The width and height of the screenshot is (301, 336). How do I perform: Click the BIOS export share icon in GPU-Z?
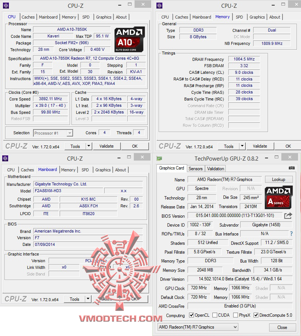coord(288,215)
